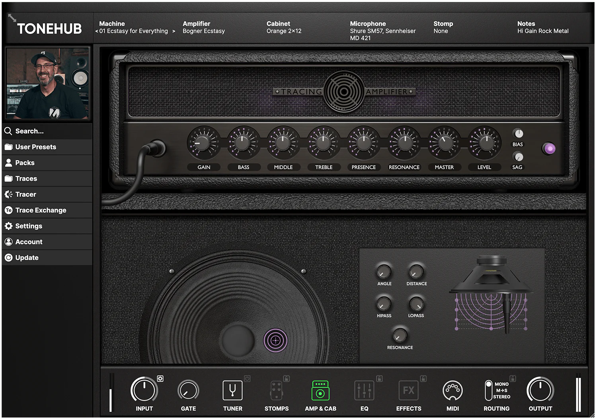597x420 pixels.
Task: Click the Sag mini knob
Action: coord(518,156)
